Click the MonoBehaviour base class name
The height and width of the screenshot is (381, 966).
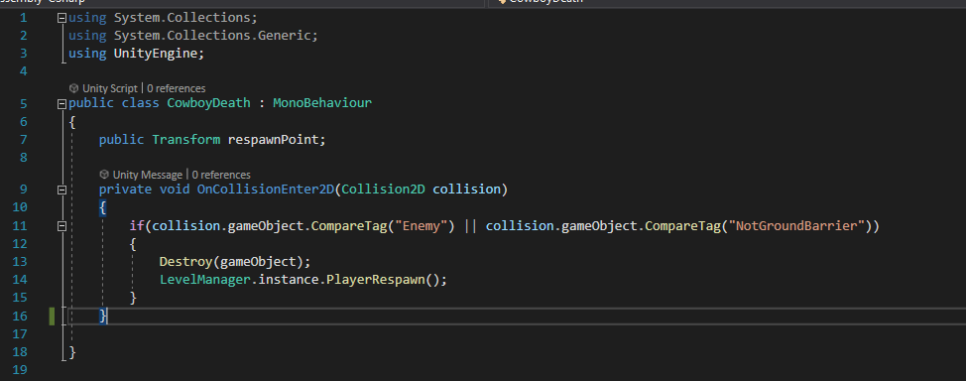tap(322, 102)
